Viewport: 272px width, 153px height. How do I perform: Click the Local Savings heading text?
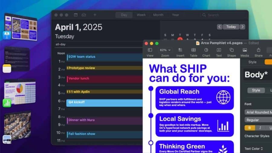pos(180,119)
